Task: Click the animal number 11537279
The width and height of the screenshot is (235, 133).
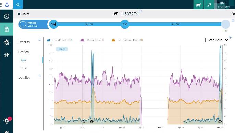Action: 129,14
